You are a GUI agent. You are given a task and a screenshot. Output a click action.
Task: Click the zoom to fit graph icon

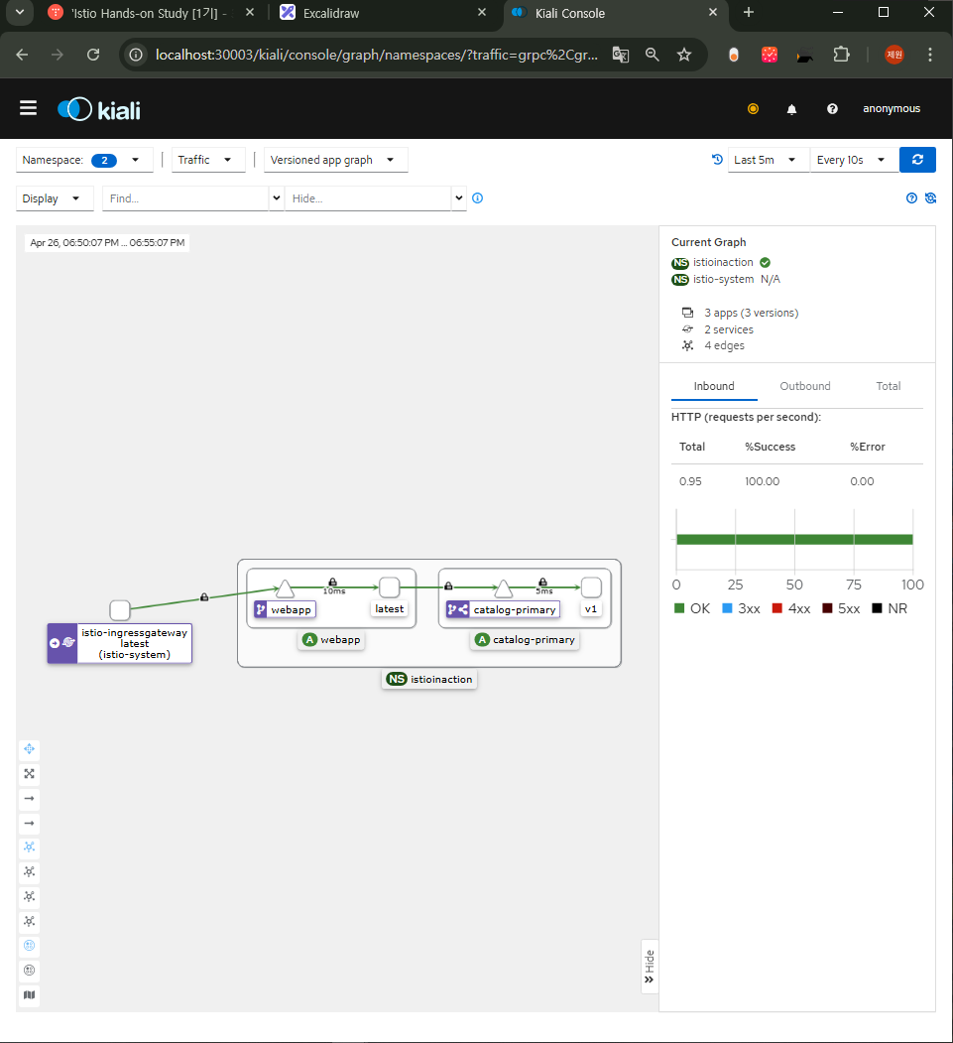29,774
